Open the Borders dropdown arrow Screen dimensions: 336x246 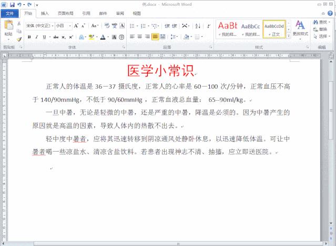click(202, 37)
